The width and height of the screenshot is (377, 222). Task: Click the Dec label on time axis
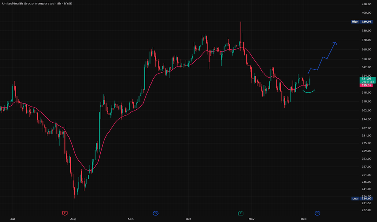[x=304, y=218]
